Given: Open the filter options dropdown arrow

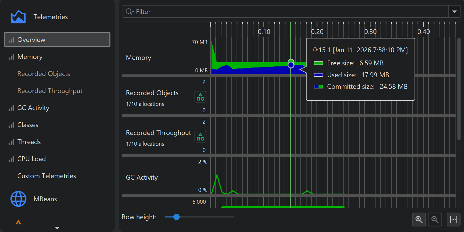Looking at the screenshot, I should [x=454, y=12].
